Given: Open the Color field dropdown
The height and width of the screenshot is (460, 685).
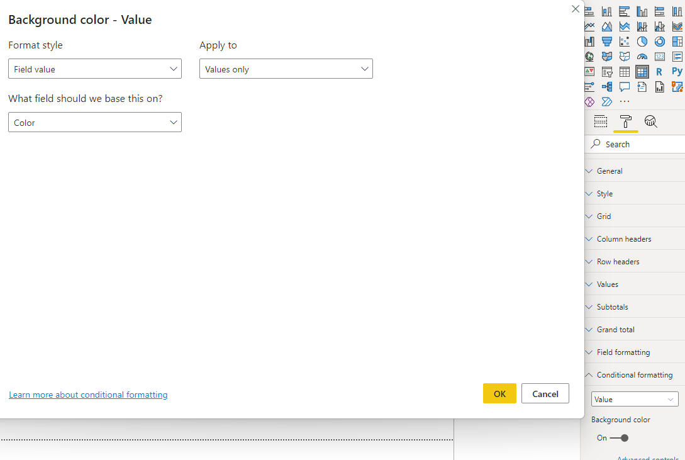Looking at the screenshot, I should (95, 122).
